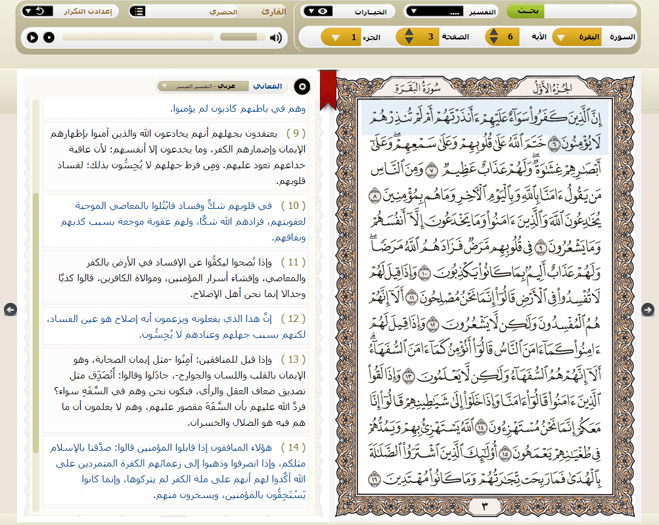Go to previous page with the left arrow
The image size is (659, 525).
(11, 309)
